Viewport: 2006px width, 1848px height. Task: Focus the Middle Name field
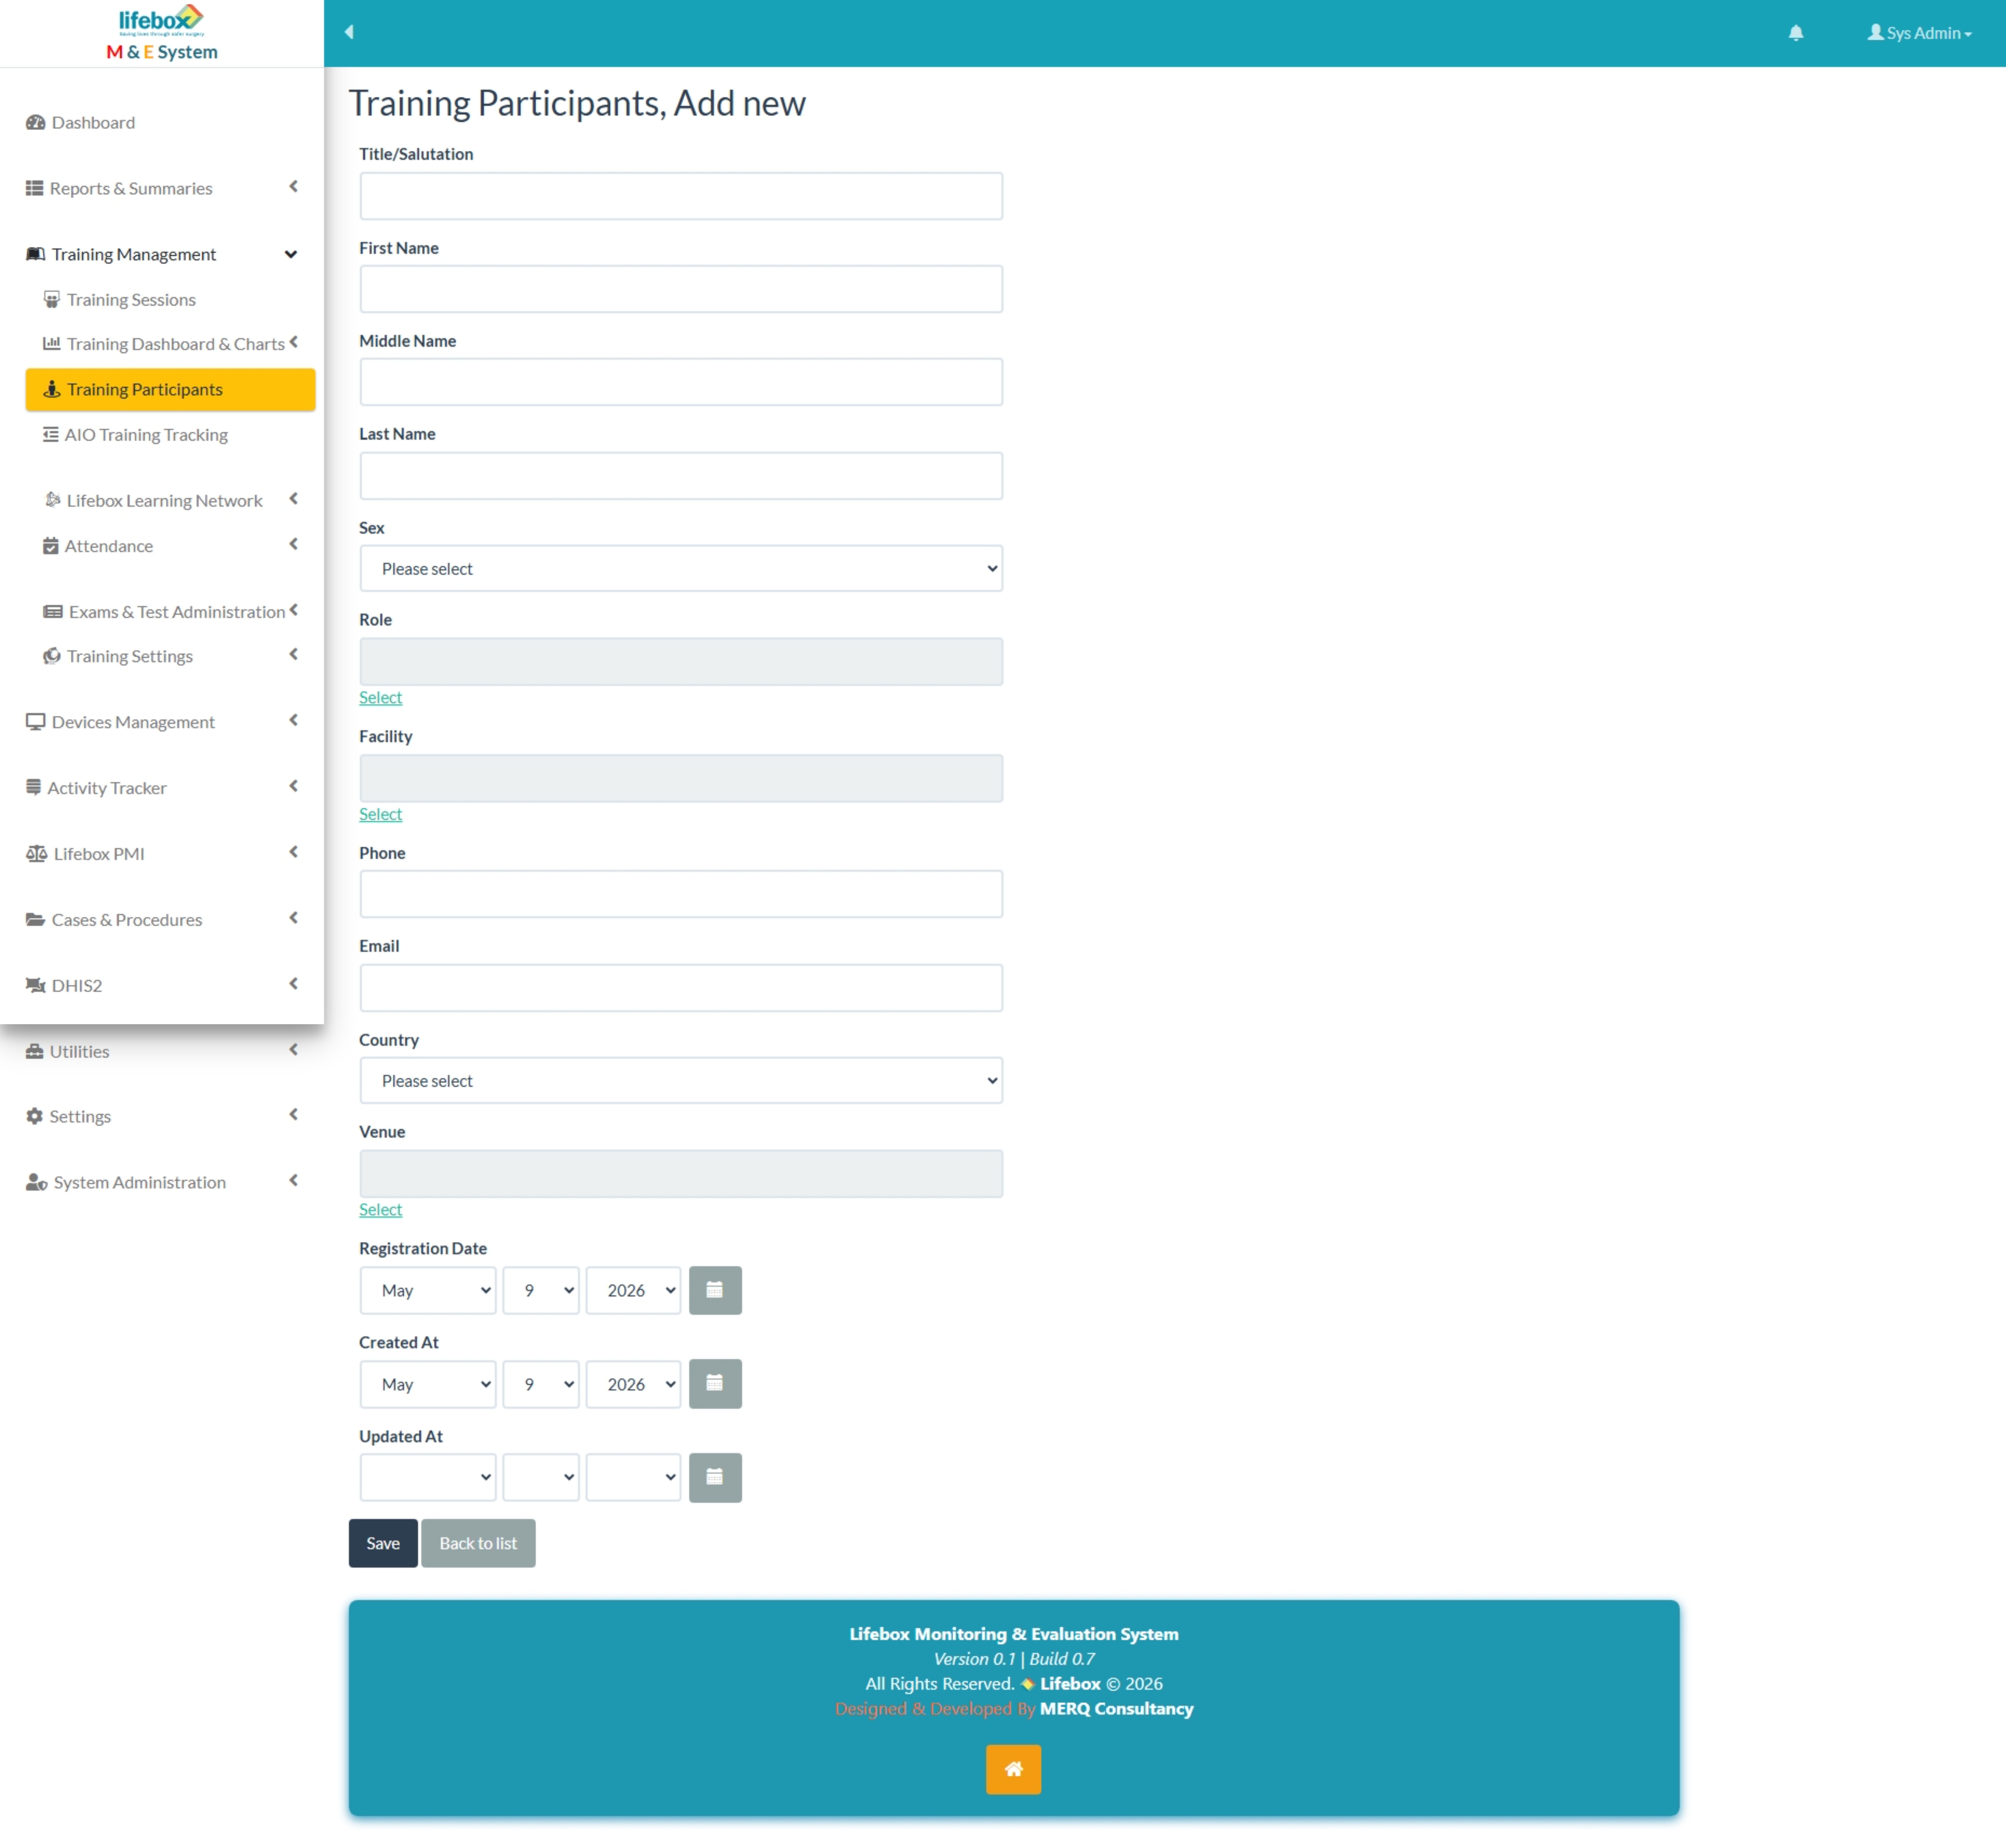[681, 382]
